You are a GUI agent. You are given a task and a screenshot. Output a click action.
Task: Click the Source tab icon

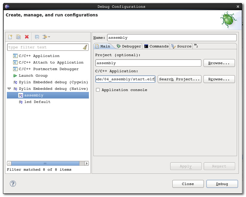tap(174, 46)
